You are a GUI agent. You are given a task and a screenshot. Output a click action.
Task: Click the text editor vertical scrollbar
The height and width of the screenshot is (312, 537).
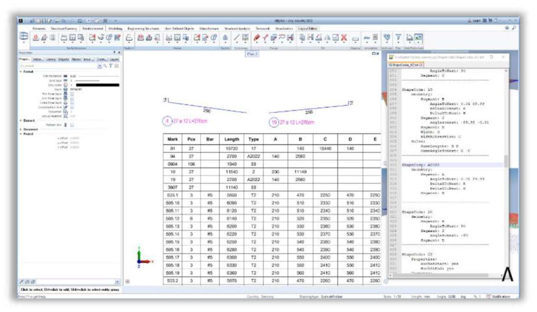506,161
